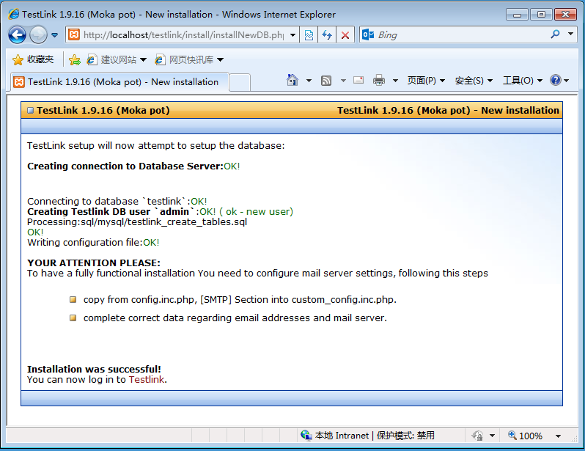
Task: Open the recent pages dropdown arrow
Action: point(55,35)
